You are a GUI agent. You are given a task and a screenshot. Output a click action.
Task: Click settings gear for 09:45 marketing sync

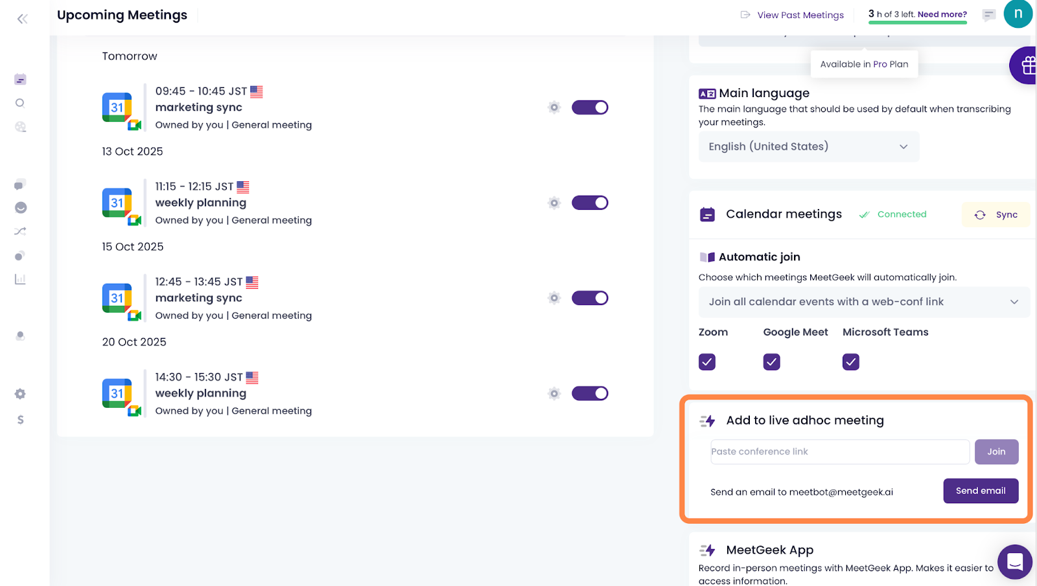tap(553, 107)
